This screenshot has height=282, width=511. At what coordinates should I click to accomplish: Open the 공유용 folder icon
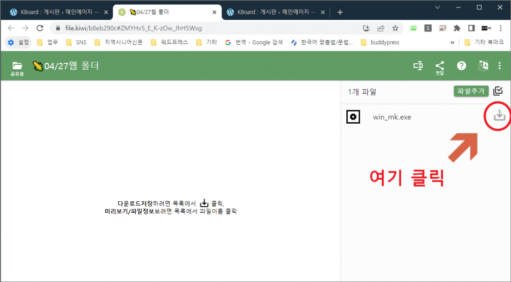17,69
